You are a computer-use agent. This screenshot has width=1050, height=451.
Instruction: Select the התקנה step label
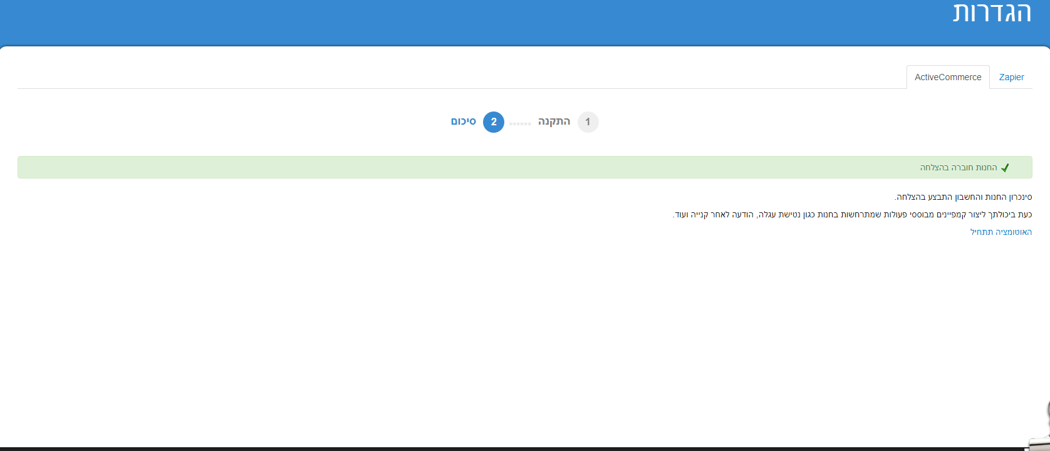click(x=554, y=122)
